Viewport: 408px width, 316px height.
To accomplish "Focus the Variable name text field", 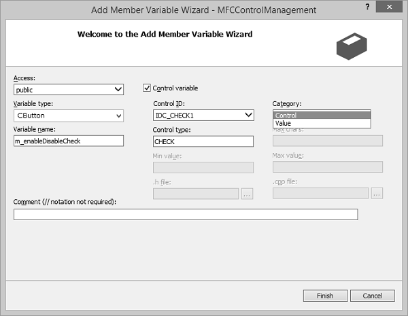I will (69, 141).
